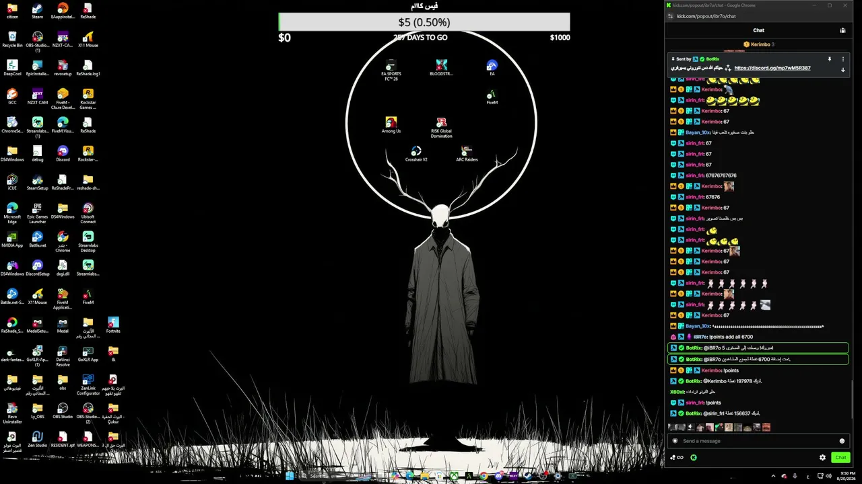Open the Recycle Bin desktop icon
The height and width of the screenshot is (484, 862).
12,40
